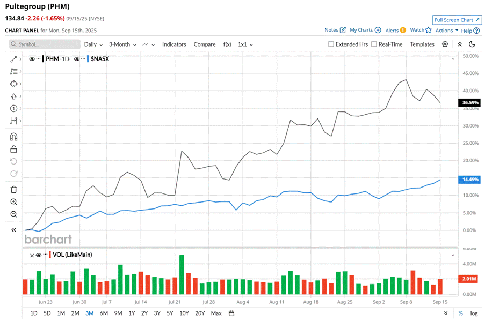Viewport: 485px width, 321px height.
Task: Click the Watch link
Action: [417, 30]
